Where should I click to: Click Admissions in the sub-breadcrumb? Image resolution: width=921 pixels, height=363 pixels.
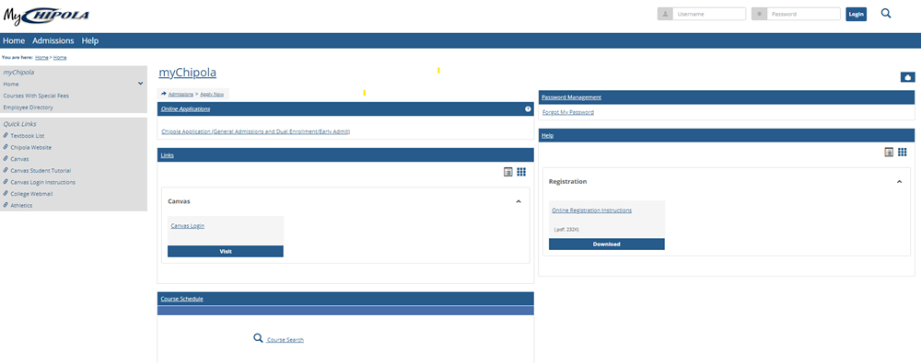click(x=181, y=94)
